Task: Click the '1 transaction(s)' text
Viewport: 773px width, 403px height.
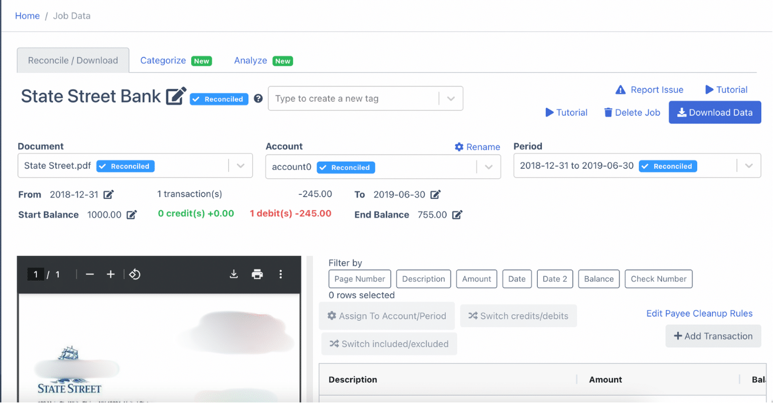Action: (x=189, y=194)
